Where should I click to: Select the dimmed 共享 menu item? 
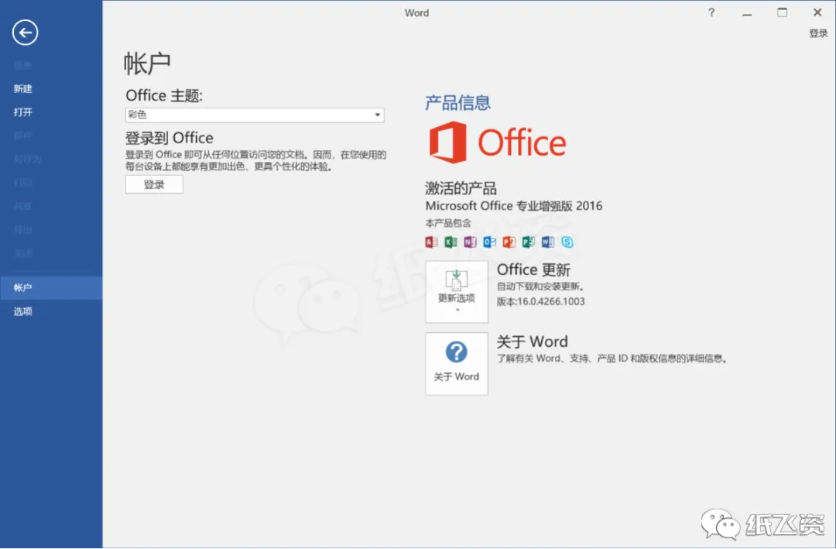(23, 206)
